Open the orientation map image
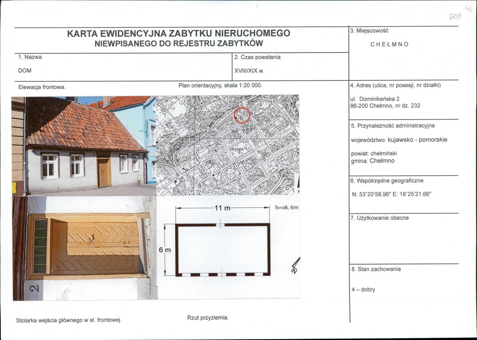The width and height of the screenshot is (477, 340). pos(228,145)
